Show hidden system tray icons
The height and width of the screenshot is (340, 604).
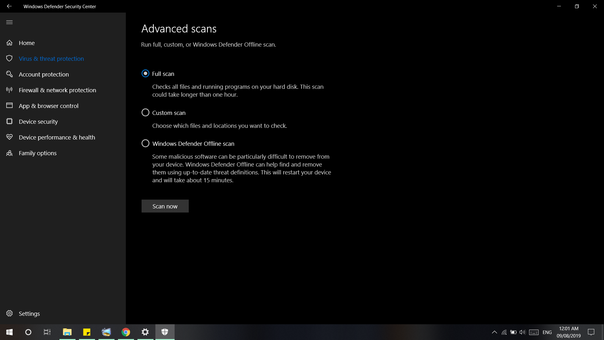(495, 332)
